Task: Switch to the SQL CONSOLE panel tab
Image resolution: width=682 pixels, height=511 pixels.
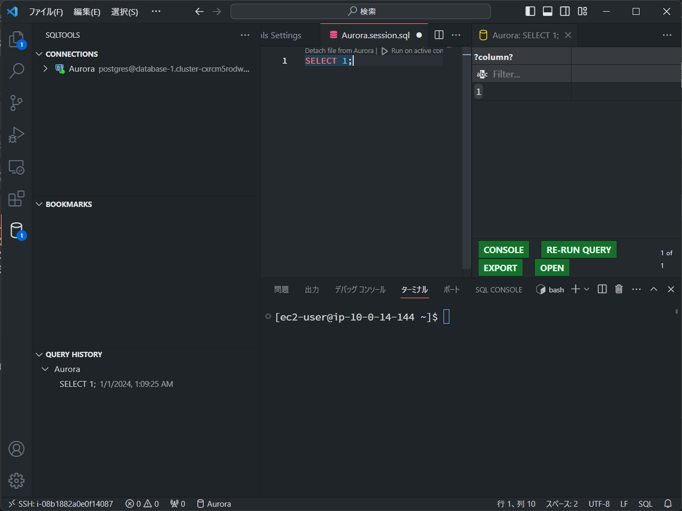Action: pos(498,290)
